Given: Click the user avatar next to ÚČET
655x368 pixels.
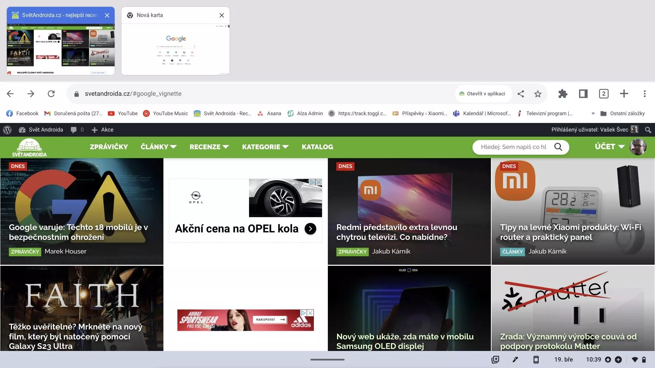Looking at the screenshot, I should coord(638,147).
